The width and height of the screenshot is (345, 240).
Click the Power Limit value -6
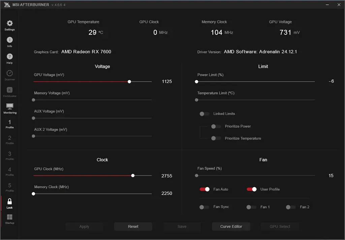tap(332, 81)
